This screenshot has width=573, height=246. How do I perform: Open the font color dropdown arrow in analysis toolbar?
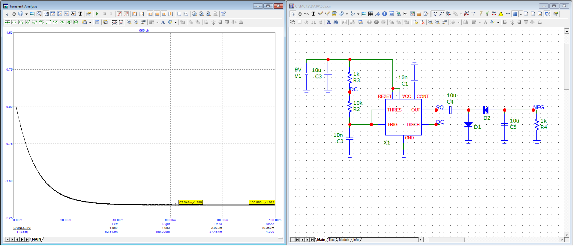[175, 22]
